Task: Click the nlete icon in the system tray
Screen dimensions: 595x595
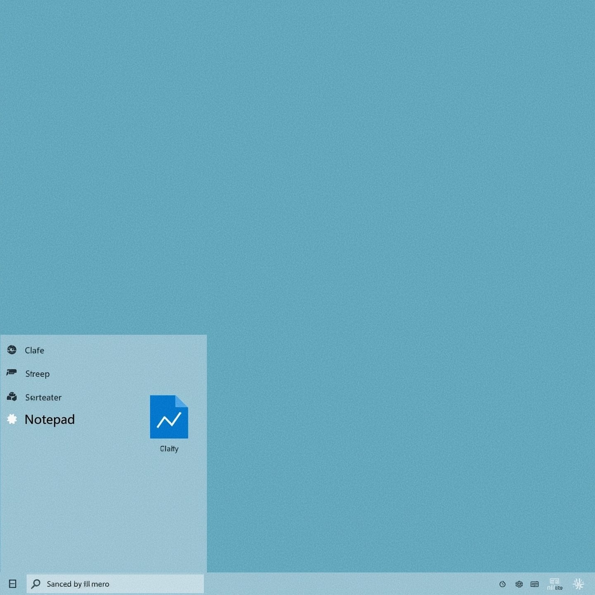Action: pos(555,584)
